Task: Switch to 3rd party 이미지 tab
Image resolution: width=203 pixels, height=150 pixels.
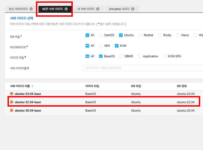Action: pos(122,9)
